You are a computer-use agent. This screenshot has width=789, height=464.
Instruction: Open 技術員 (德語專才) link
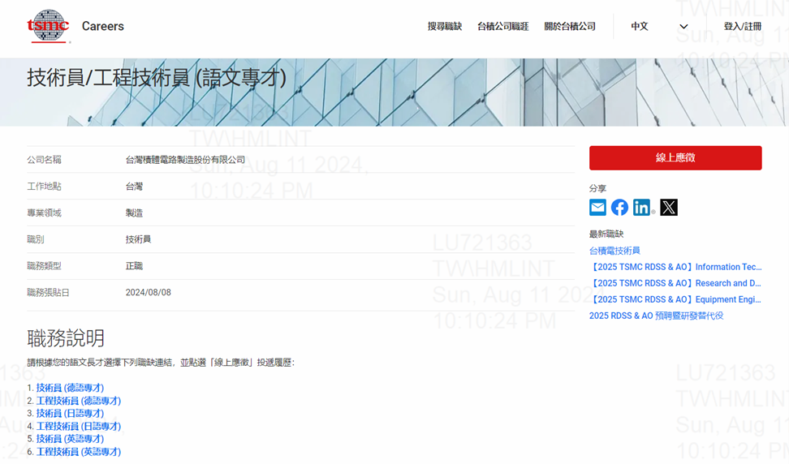pyautogui.click(x=70, y=388)
